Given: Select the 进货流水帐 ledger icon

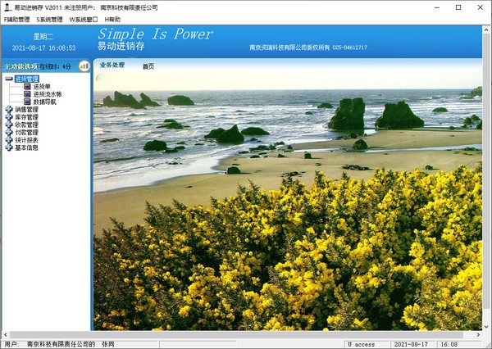Looking at the screenshot, I should point(27,94).
